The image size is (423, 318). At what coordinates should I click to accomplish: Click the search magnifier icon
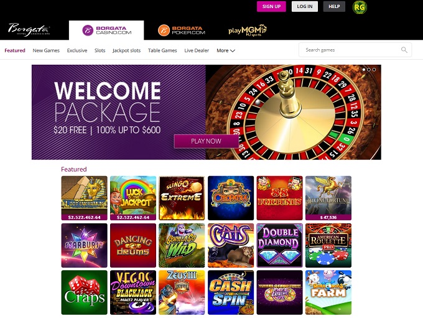(x=404, y=50)
